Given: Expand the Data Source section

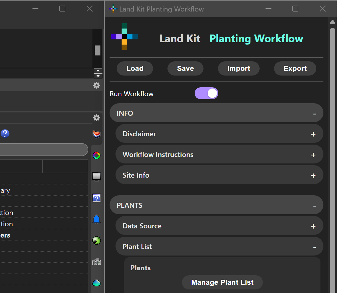Looking at the screenshot, I should (219, 226).
